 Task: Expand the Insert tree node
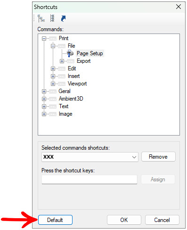[x=53, y=76]
